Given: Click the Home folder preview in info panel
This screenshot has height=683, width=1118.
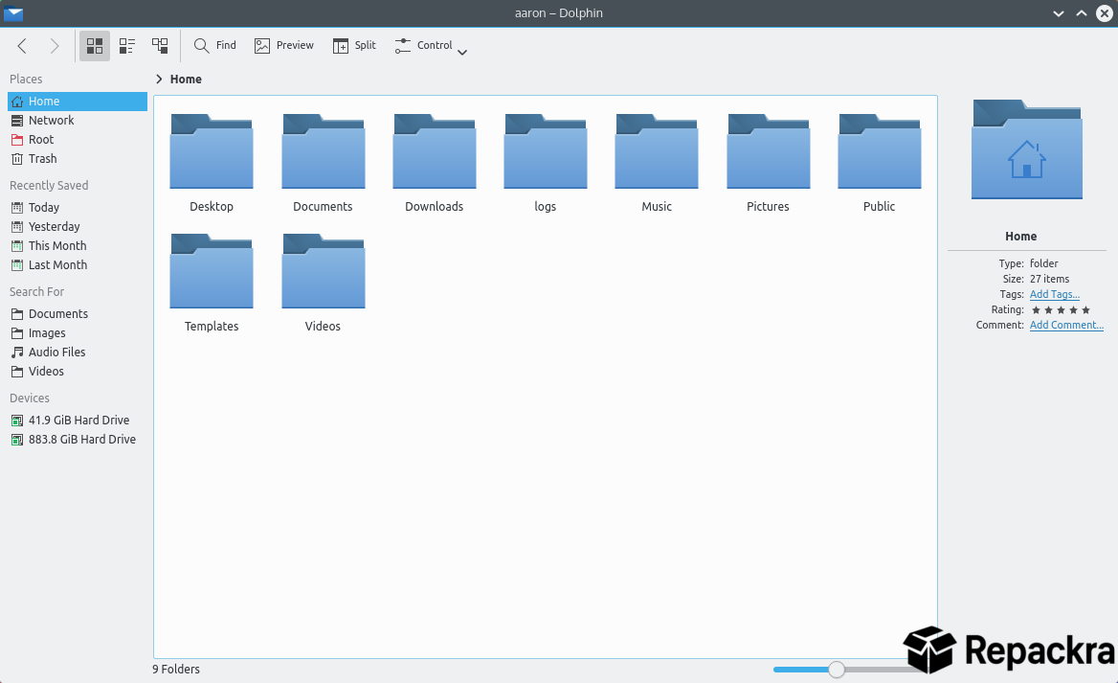Looking at the screenshot, I should [x=1027, y=149].
